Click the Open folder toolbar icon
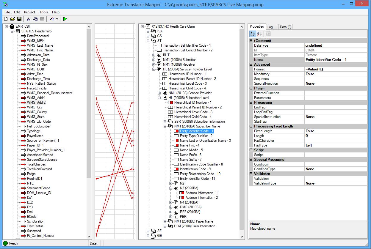This screenshot has height=249, width=371. 12,19
